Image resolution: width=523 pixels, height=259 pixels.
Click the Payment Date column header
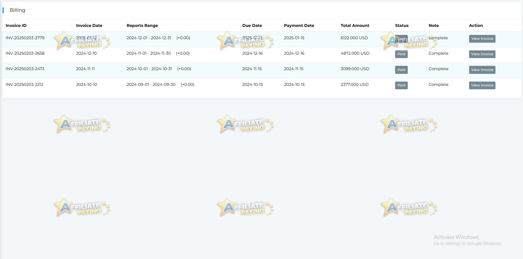(299, 25)
